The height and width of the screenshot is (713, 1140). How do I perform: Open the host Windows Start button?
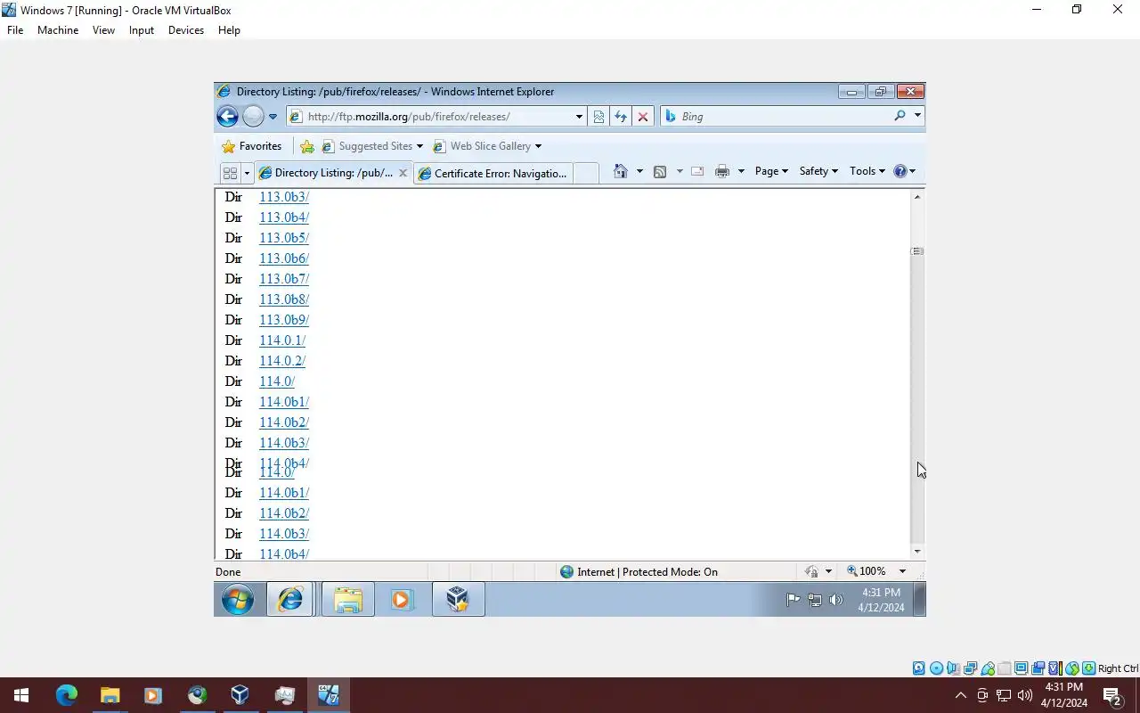(21, 695)
